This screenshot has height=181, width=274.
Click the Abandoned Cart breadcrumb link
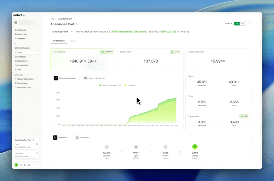[x=65, y=19]
